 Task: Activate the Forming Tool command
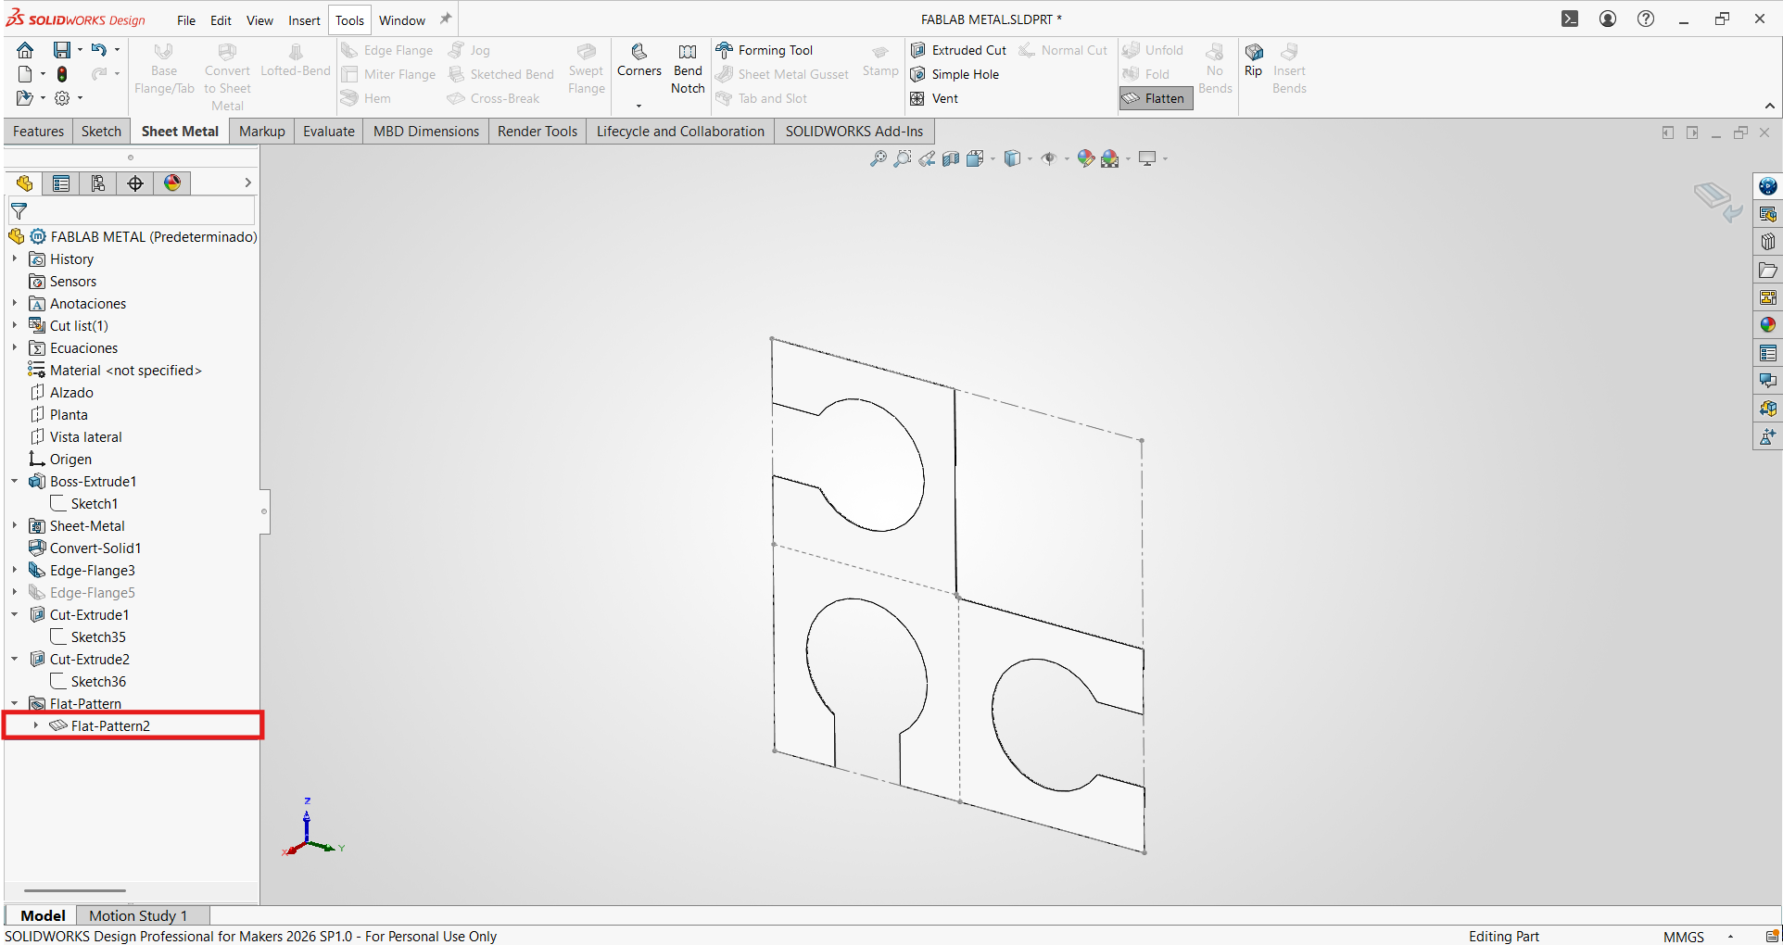765,50
